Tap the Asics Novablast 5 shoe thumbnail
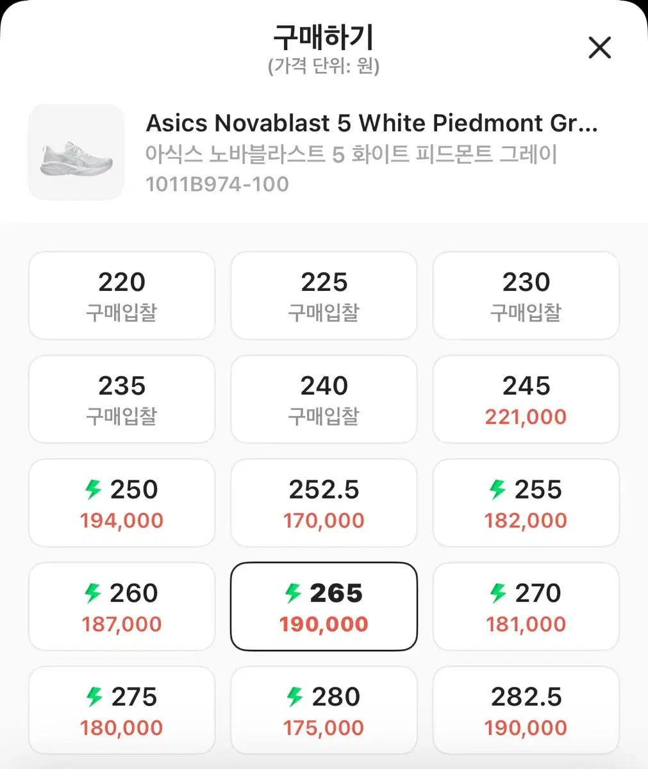The image size is (648, 769). pyautogui.click(x=76, y=152)
